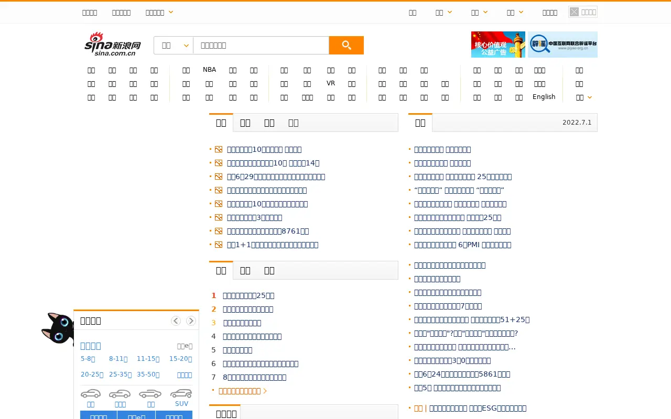Image resolution: width=671 pixels, height=419 pixels.
Task: Switch to the English site link
Action: [544, 97]
